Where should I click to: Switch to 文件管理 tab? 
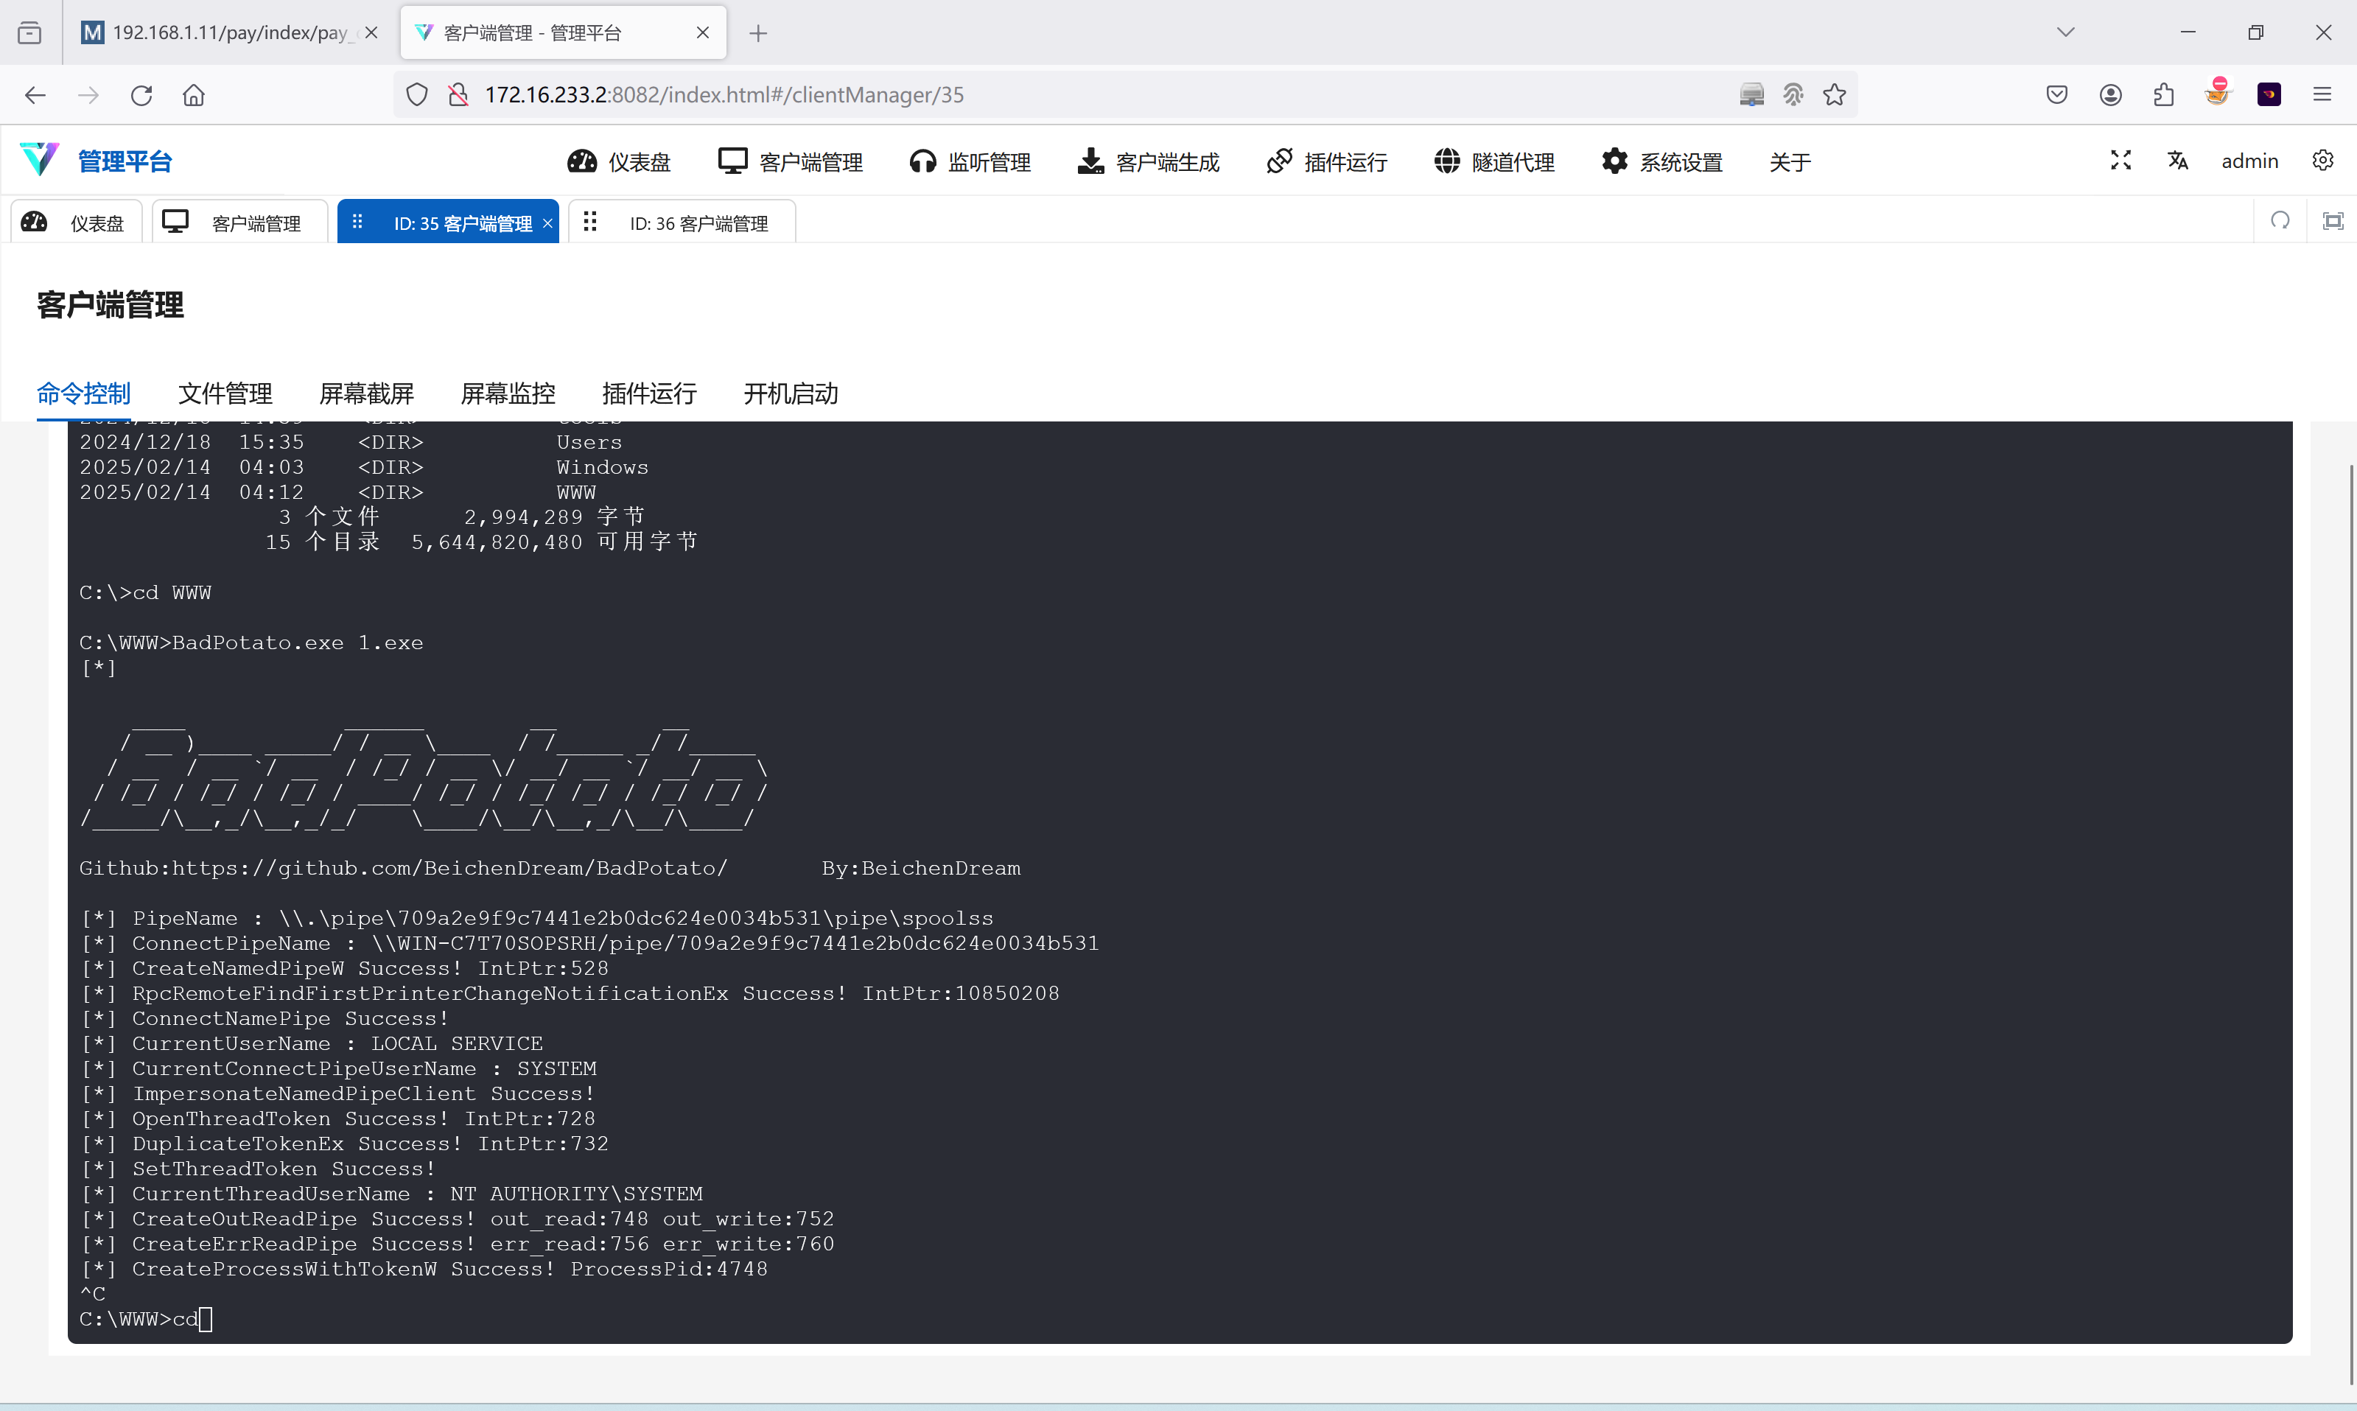coord(225,393)
